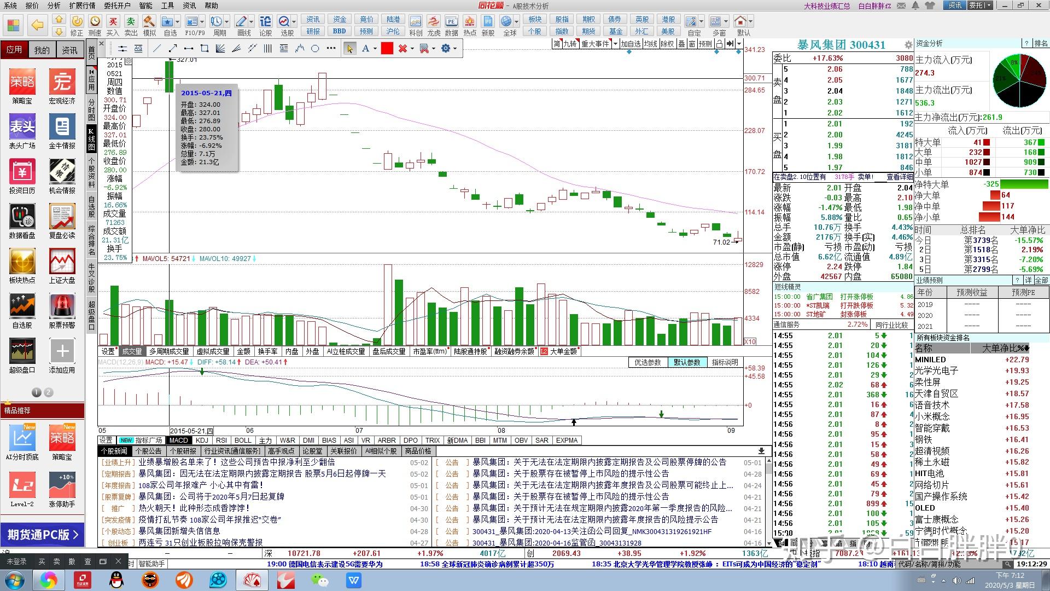Expand the drawing settings gear dropdown arrow
The width and height of the screenshot is (1050, 591).
click(x=455, y=49)
